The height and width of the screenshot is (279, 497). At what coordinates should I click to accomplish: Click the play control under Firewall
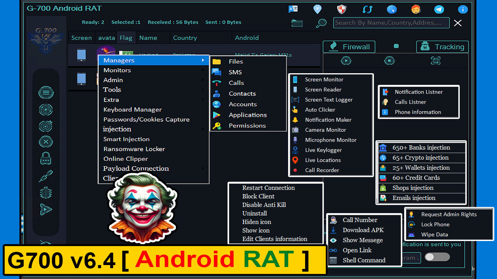click(346, 60)
